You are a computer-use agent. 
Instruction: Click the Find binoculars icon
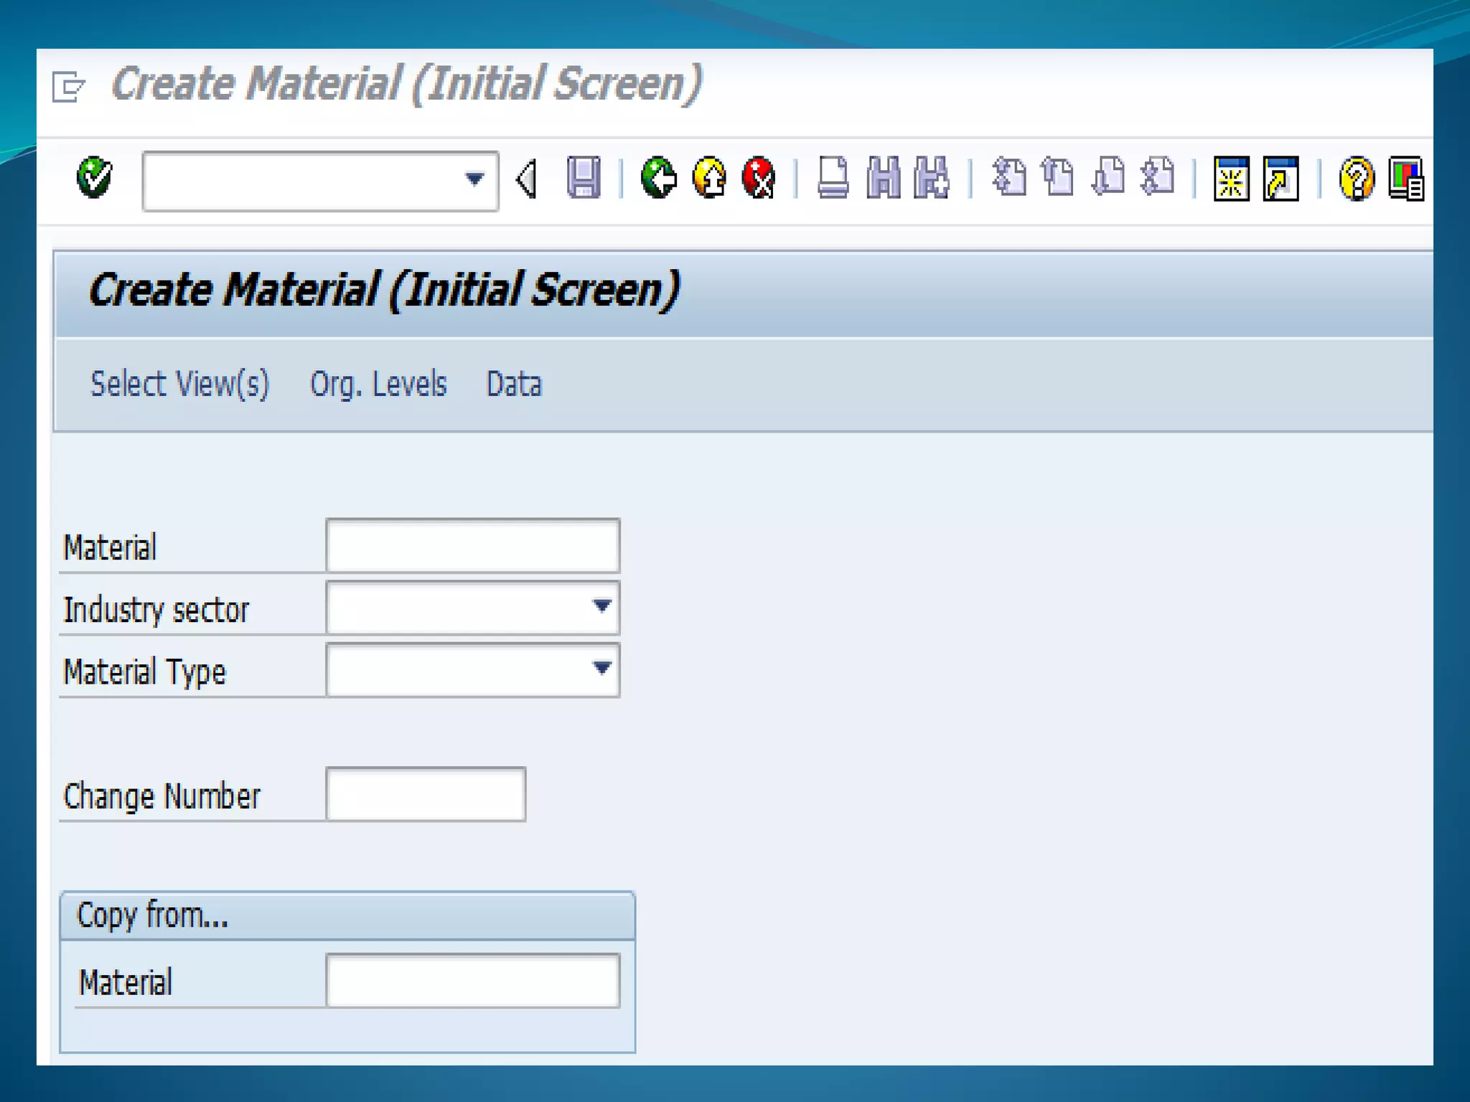(x=883, y=177)
